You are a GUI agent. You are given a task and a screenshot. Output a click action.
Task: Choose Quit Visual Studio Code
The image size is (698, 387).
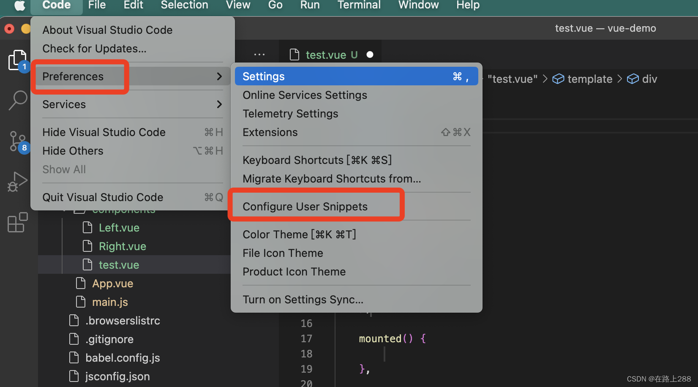tap(133, 197)
